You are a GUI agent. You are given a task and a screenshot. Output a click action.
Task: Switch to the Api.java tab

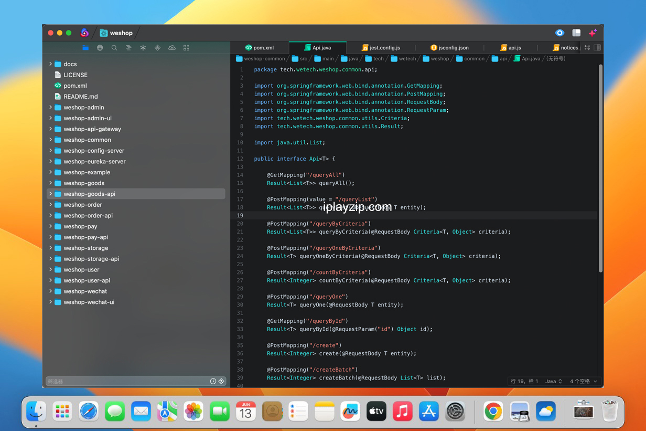(x=317, y=48)
